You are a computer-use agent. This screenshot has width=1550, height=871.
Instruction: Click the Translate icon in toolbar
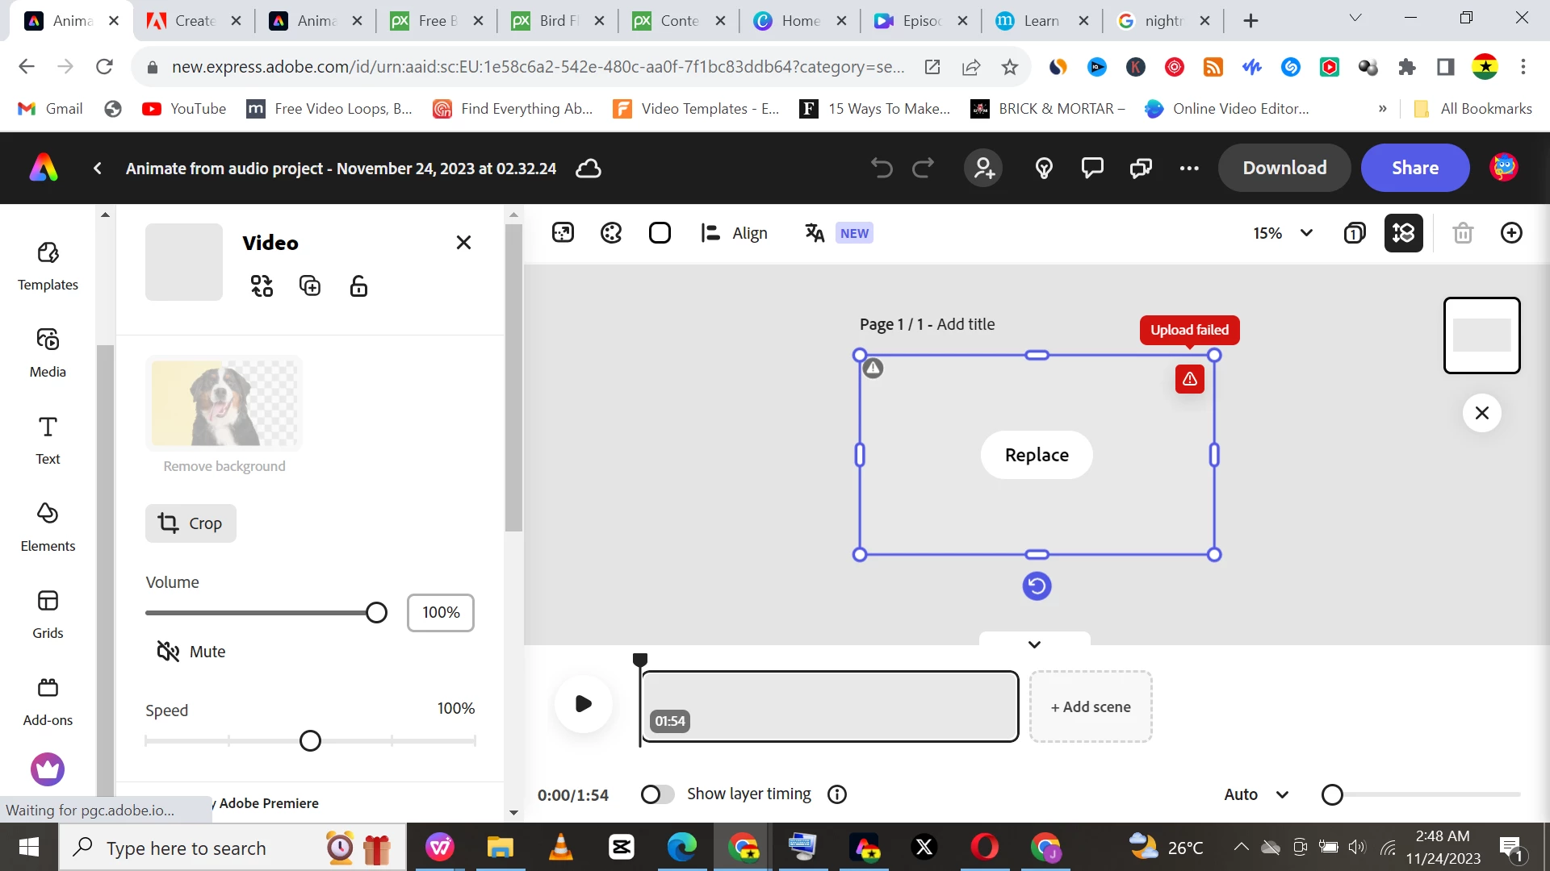coord(815,233)
